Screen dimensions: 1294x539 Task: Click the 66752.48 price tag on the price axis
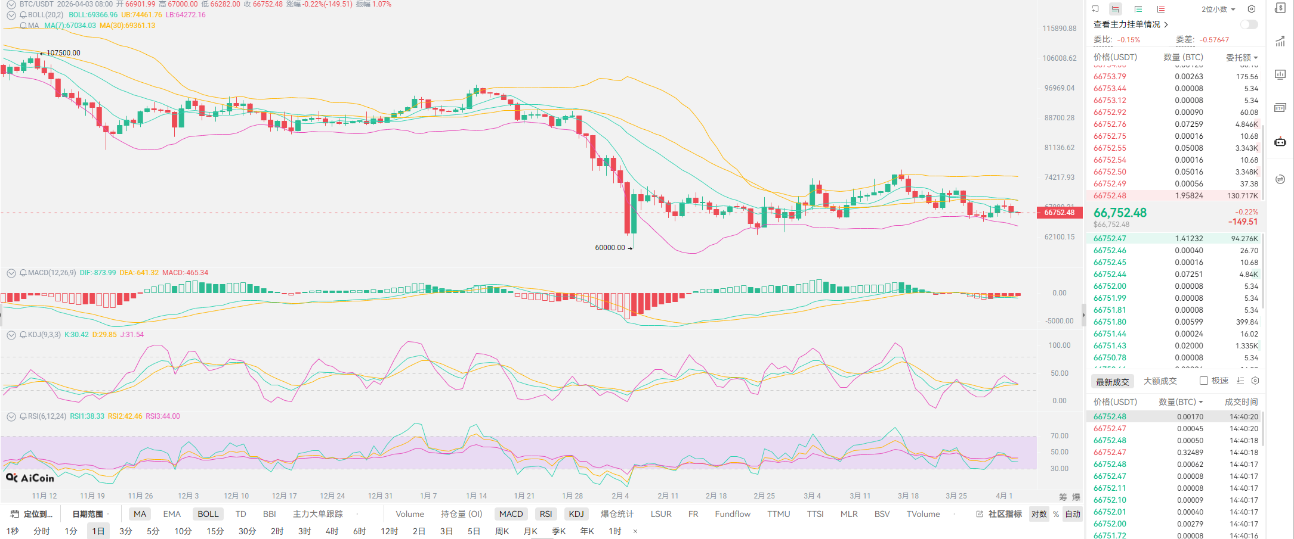(1059, 213)
